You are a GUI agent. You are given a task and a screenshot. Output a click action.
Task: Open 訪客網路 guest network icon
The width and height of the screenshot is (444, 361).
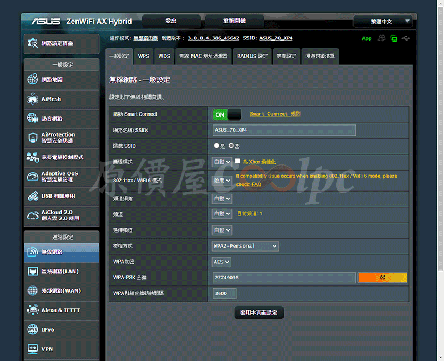coord(33,118)
